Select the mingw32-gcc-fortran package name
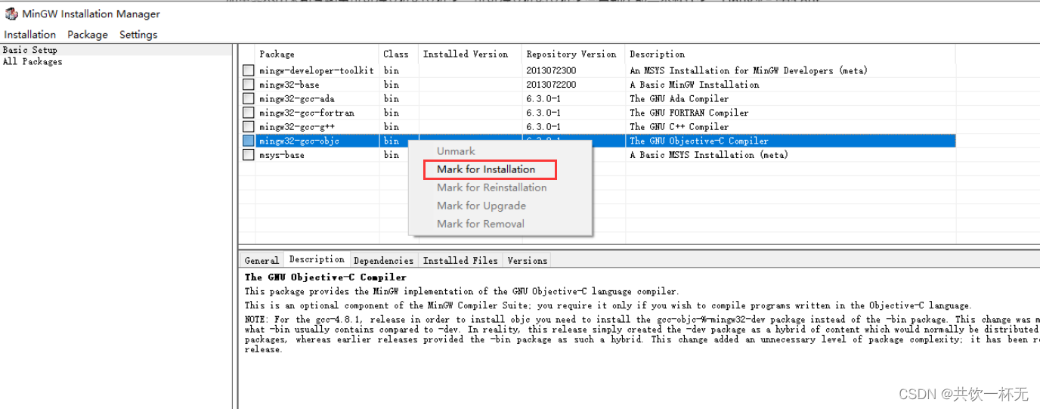Viewport: 1040px width, 409px height. click(x=307, y=113)
